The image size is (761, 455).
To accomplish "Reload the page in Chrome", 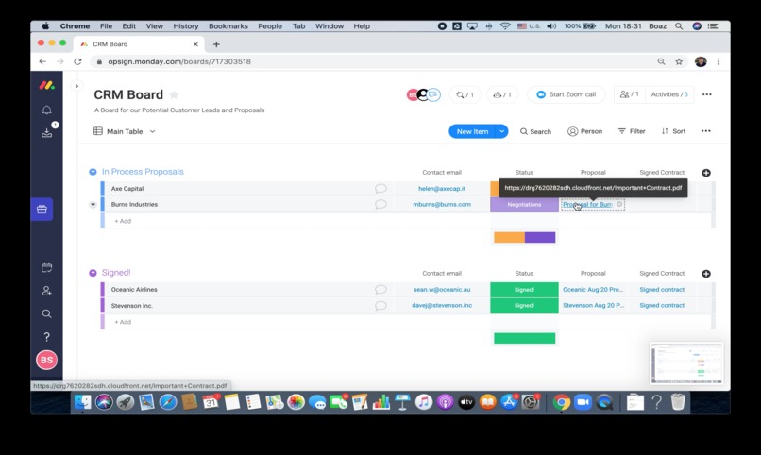I will click(77, 61).
